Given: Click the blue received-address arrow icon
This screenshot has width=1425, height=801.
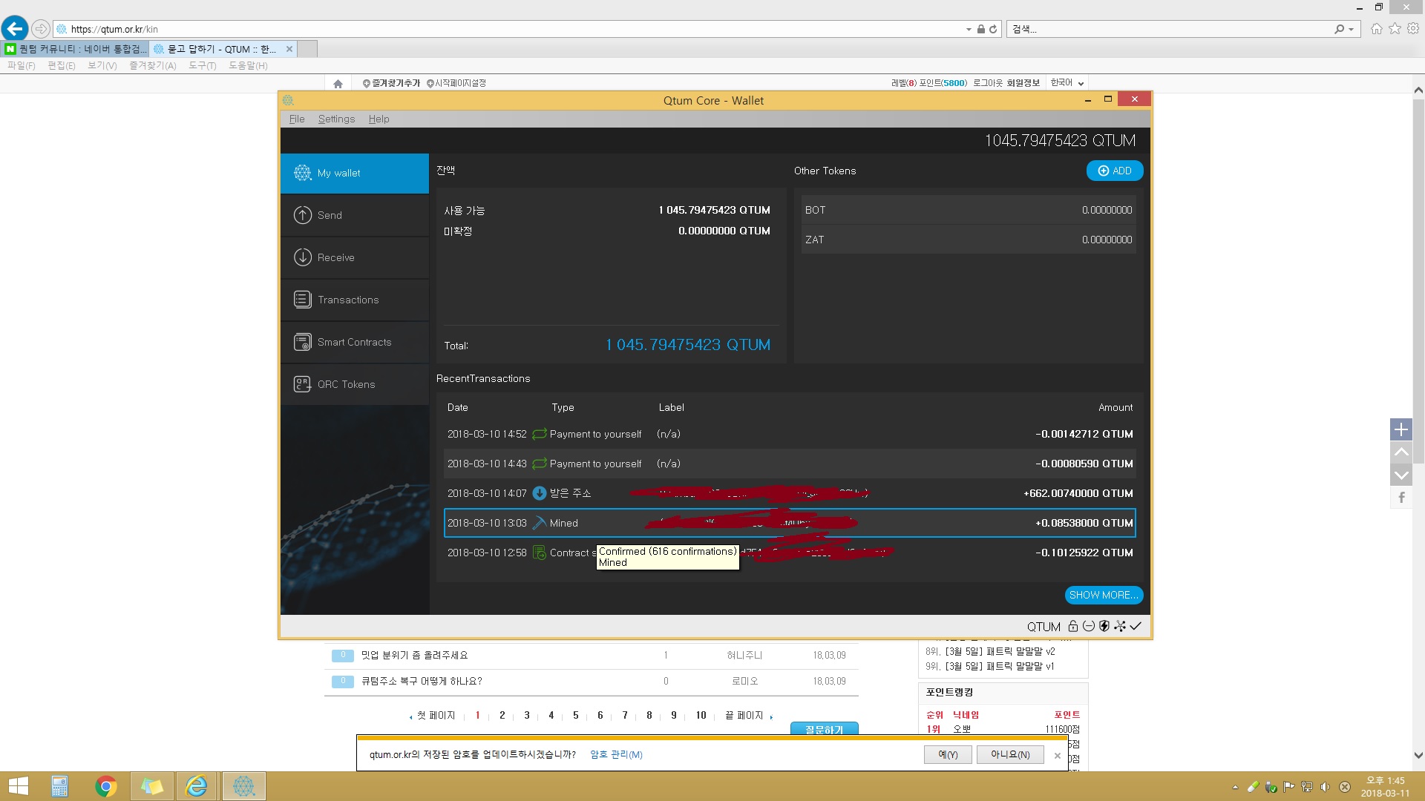Looking at the screenshot, I should click(540, 493).
